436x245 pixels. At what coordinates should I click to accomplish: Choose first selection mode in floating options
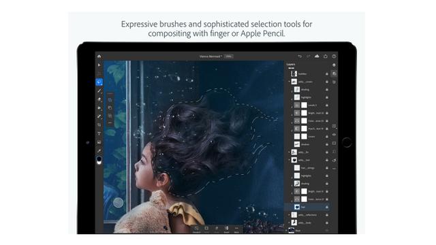(110, 100)
